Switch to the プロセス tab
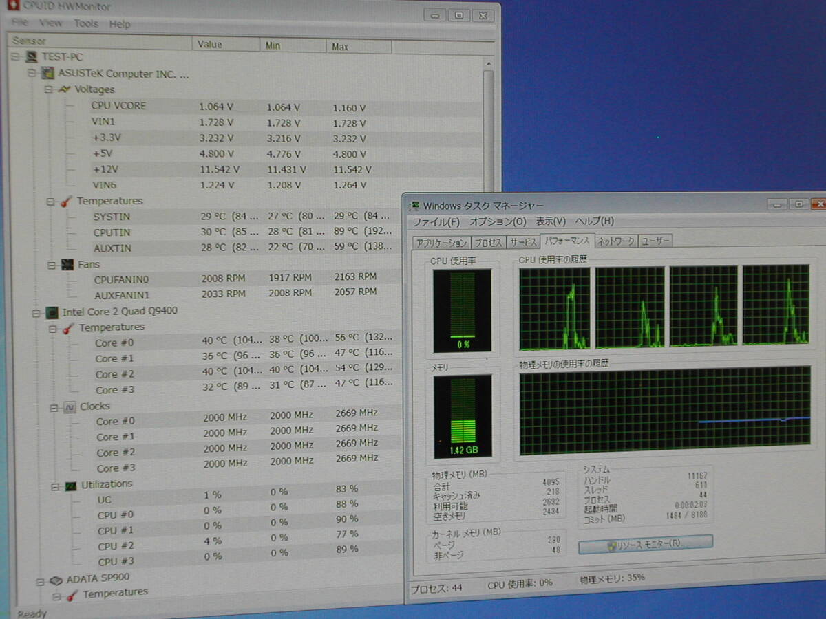Image resolution: width=826 pixels, height=619 pixels. pyautogui.click(x=489, y=242)
